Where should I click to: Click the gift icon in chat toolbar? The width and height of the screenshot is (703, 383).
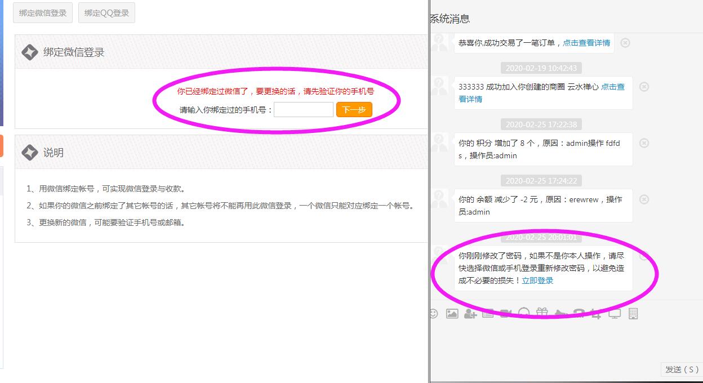coord(542,313)
